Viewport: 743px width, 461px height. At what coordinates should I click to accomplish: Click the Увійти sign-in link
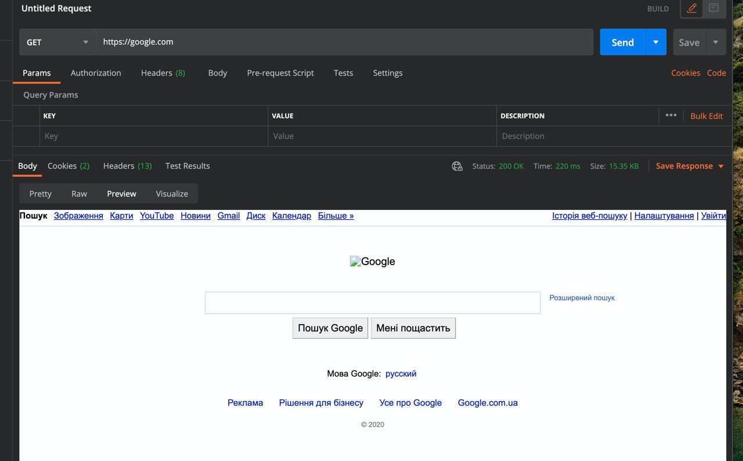click(x=713, y=216)
